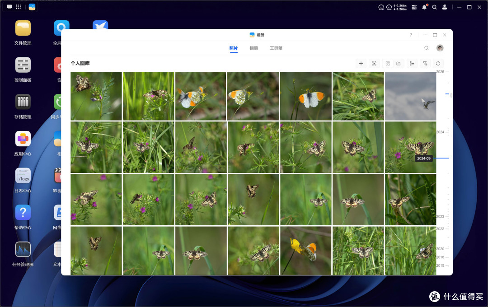
Task: Open the list select mode icon
Action: (412, 64)
